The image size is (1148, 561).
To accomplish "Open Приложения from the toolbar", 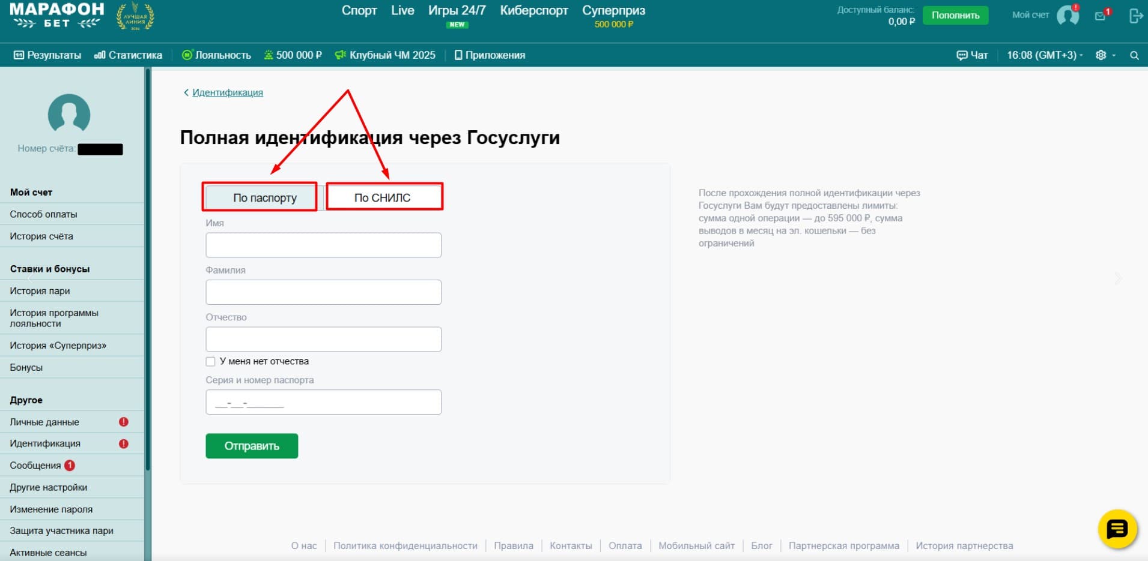I will click(x=490, y=55).
